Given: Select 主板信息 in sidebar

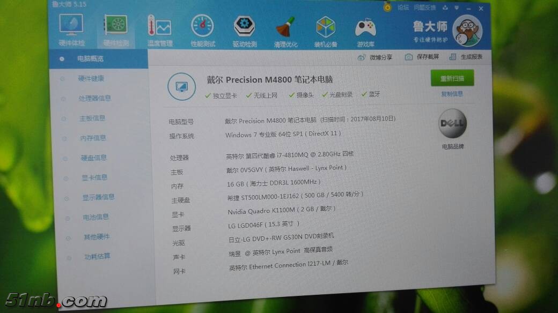Looking at the screenshot, I should 92,118.
